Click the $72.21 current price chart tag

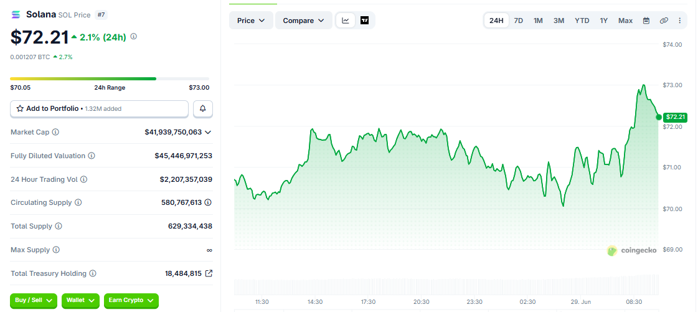click(675, 118)
